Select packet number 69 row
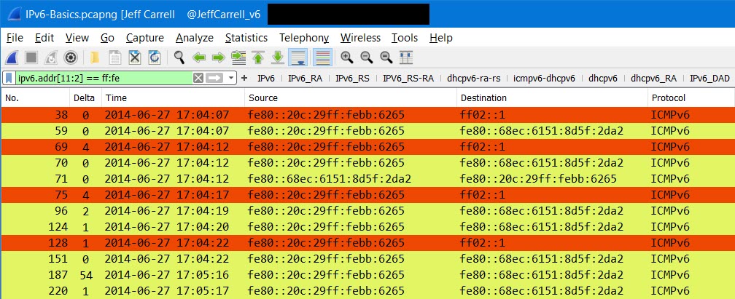This screenshot has height=299, width=735. tap(368, 147)
